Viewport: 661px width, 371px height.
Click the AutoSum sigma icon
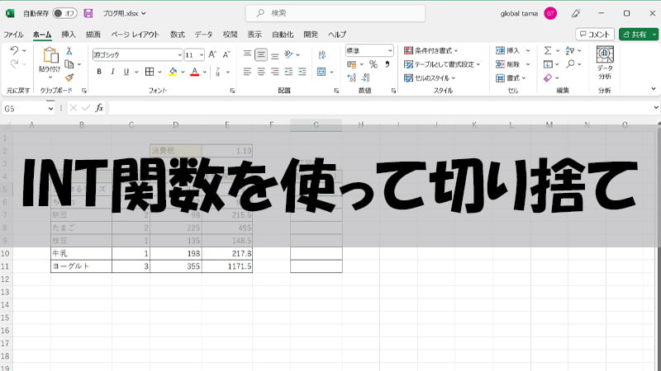click(x=547, y=50)
